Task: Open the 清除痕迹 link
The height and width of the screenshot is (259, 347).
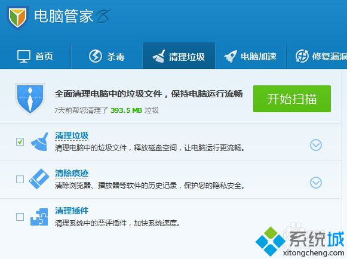Action: click(x=72, y=173)
